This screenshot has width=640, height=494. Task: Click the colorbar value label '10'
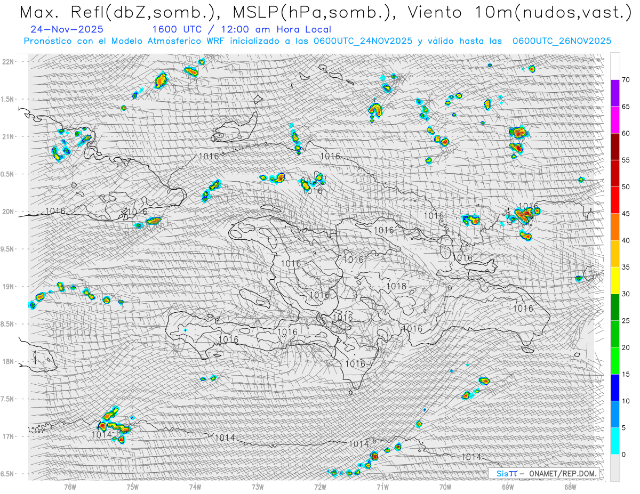tap(626, 401)
